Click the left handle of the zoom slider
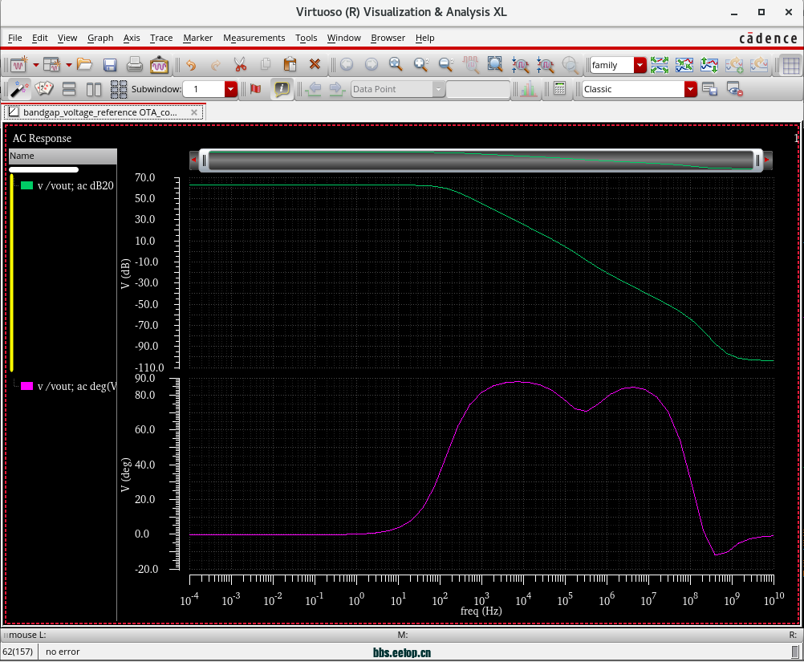Viewport: 804px width, 662px height. pos(204,160)
